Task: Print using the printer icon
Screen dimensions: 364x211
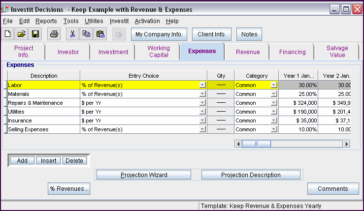Action: coord(54,34)
